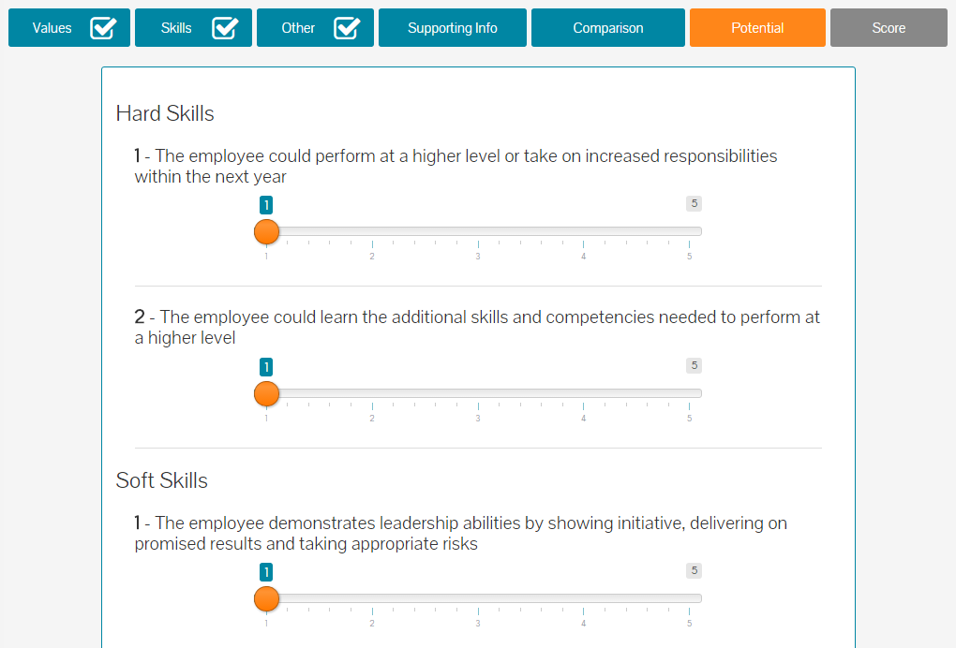Click the Values tab label
Viewport: 956px width, 648px height.
(x=52, y=28)
